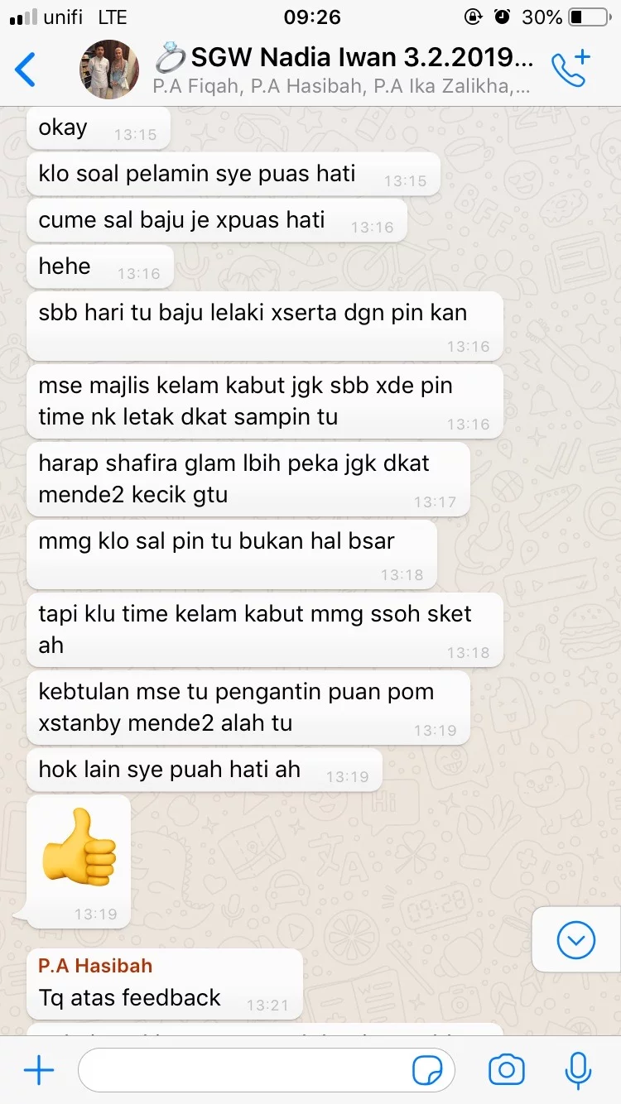
Task: Focus the message text input field
Action: click(x=267, y=1071)
